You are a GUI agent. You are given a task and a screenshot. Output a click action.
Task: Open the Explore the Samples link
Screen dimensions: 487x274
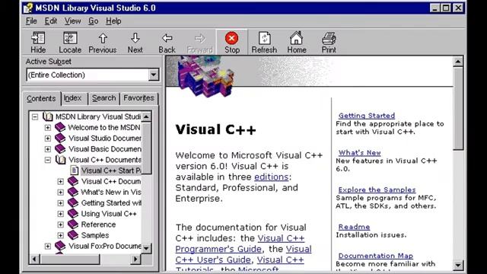click(x=377, y=190)
